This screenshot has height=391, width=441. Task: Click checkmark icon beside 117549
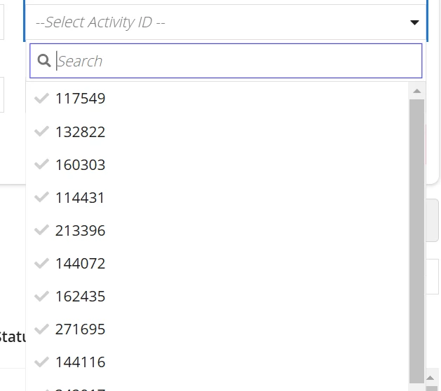41,98
